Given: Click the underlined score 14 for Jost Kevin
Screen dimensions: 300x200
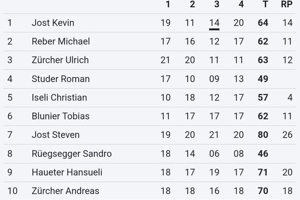Looking at the screenshot, I should 214,23.
